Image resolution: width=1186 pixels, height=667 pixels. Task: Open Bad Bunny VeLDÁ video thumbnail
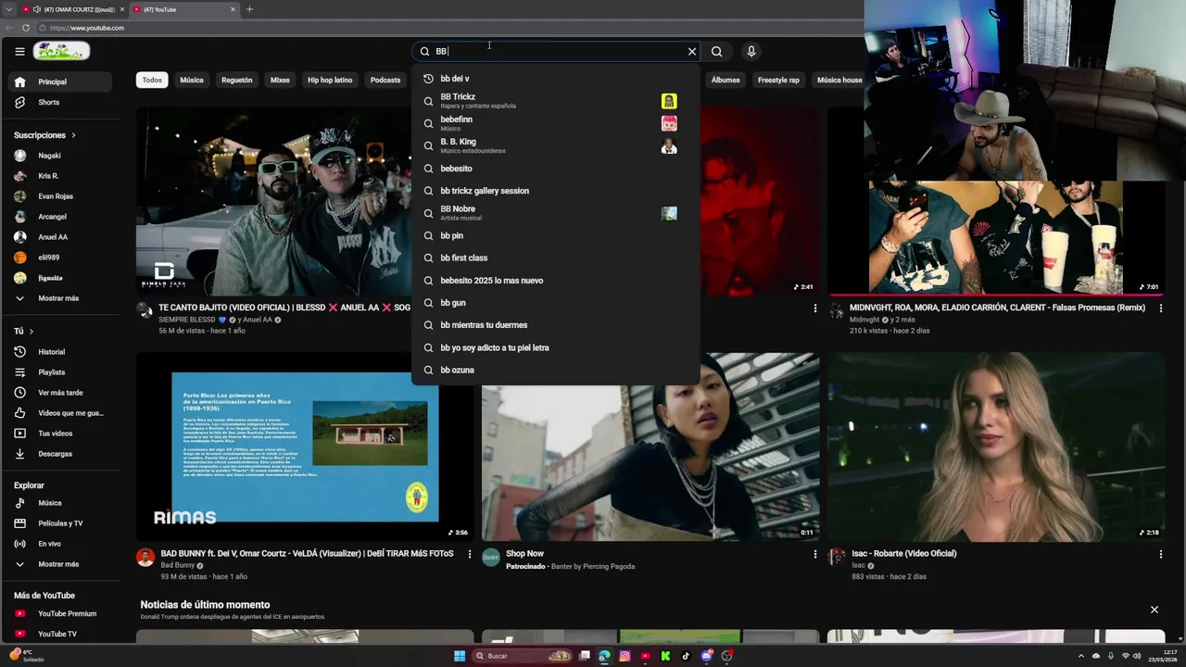305,447
